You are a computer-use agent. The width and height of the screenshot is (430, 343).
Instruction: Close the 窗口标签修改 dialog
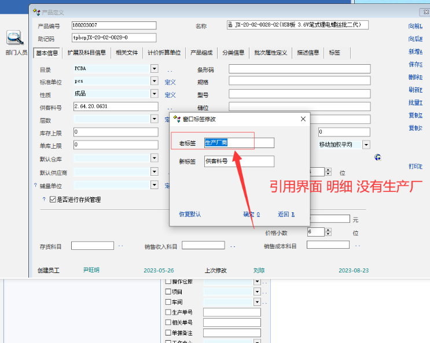(x=303, y=119)
